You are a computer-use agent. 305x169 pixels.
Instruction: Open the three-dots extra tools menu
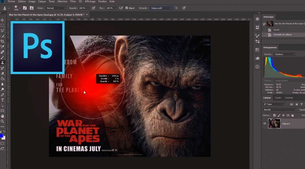(x=2, y=126)
